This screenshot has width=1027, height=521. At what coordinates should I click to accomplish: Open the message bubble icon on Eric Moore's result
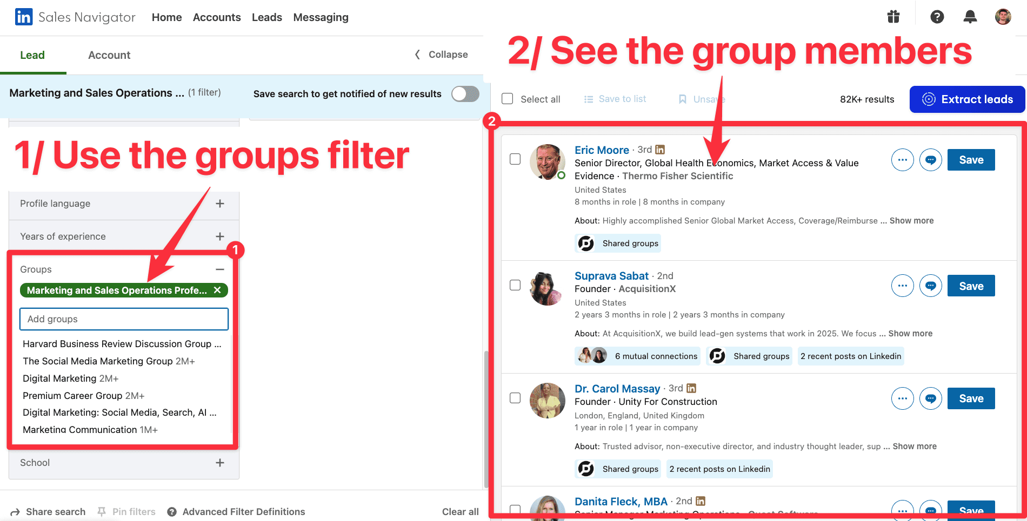(930, 160)
